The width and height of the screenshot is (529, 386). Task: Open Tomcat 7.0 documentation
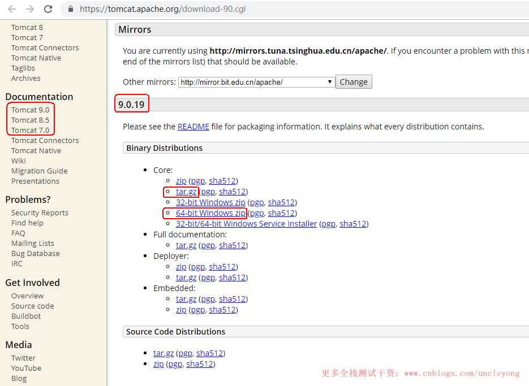[x=31, y=130]
